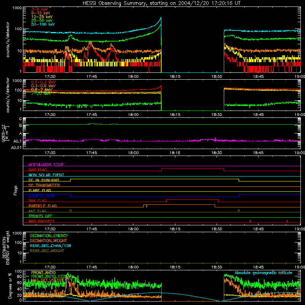Screen dimensions: 305x305
Task: Select the ATTENUATOR_STATE flag label
Action: 46,165
